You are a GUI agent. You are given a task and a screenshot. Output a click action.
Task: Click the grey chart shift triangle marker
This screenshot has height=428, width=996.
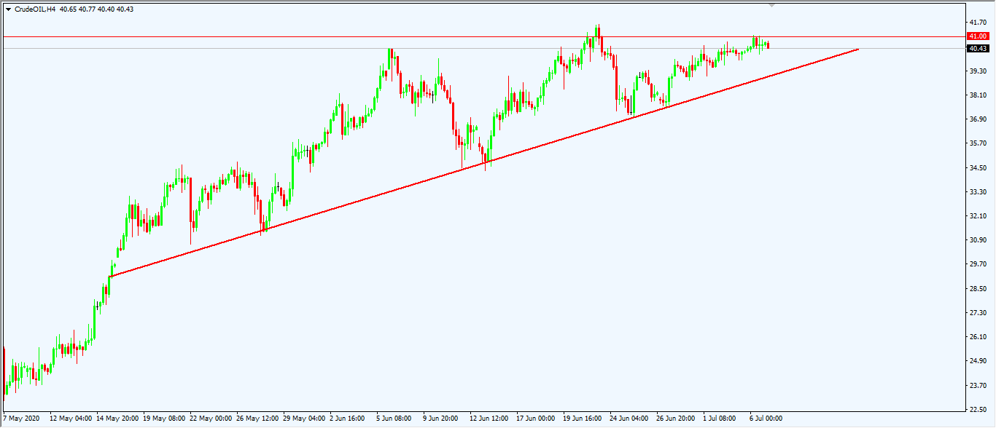pyautogui.click(x=772, y=5)
